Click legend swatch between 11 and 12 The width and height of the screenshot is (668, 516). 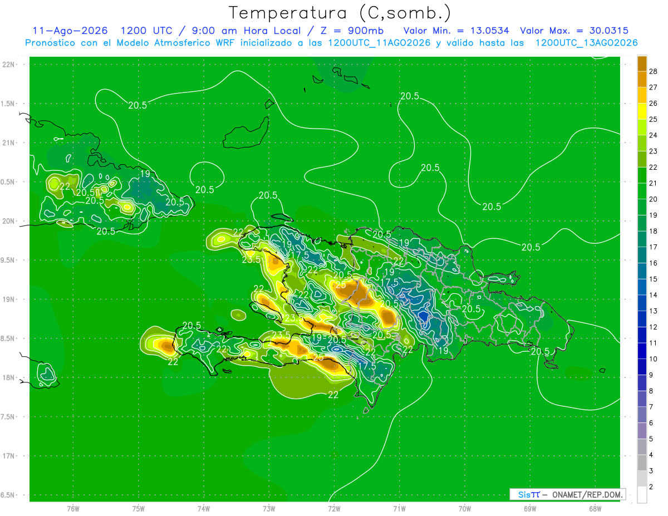[642, 335]
